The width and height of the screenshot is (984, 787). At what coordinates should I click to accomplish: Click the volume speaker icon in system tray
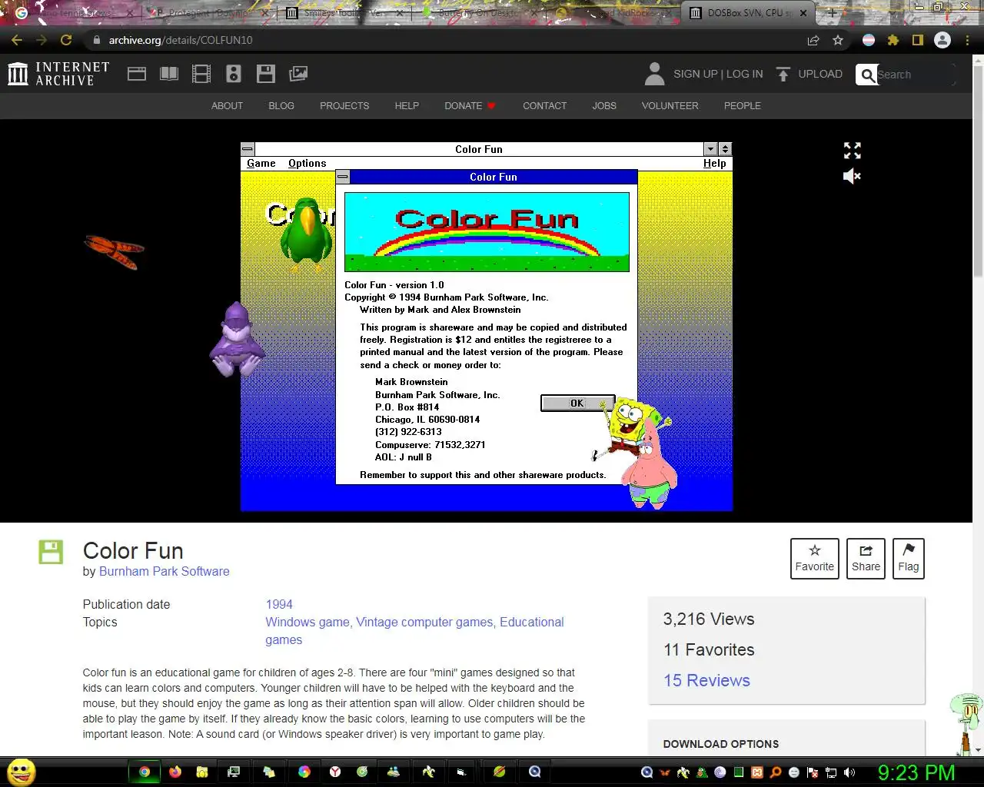point(849,772)
